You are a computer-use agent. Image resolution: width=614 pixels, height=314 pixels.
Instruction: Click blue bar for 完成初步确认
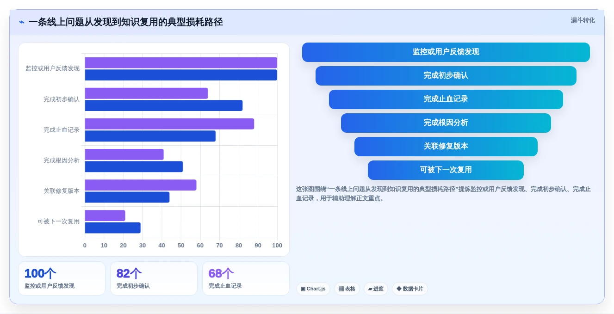pos(163,105)
